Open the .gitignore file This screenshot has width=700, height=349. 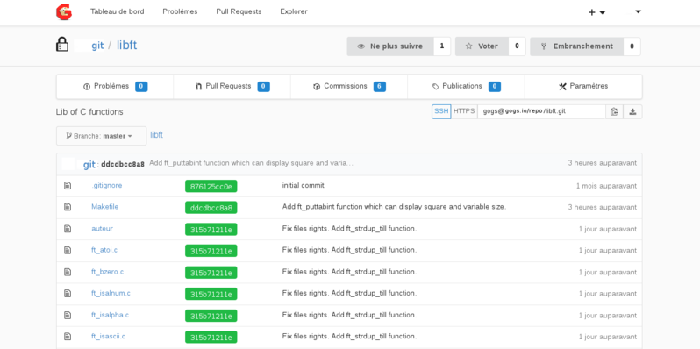point(107,185)
